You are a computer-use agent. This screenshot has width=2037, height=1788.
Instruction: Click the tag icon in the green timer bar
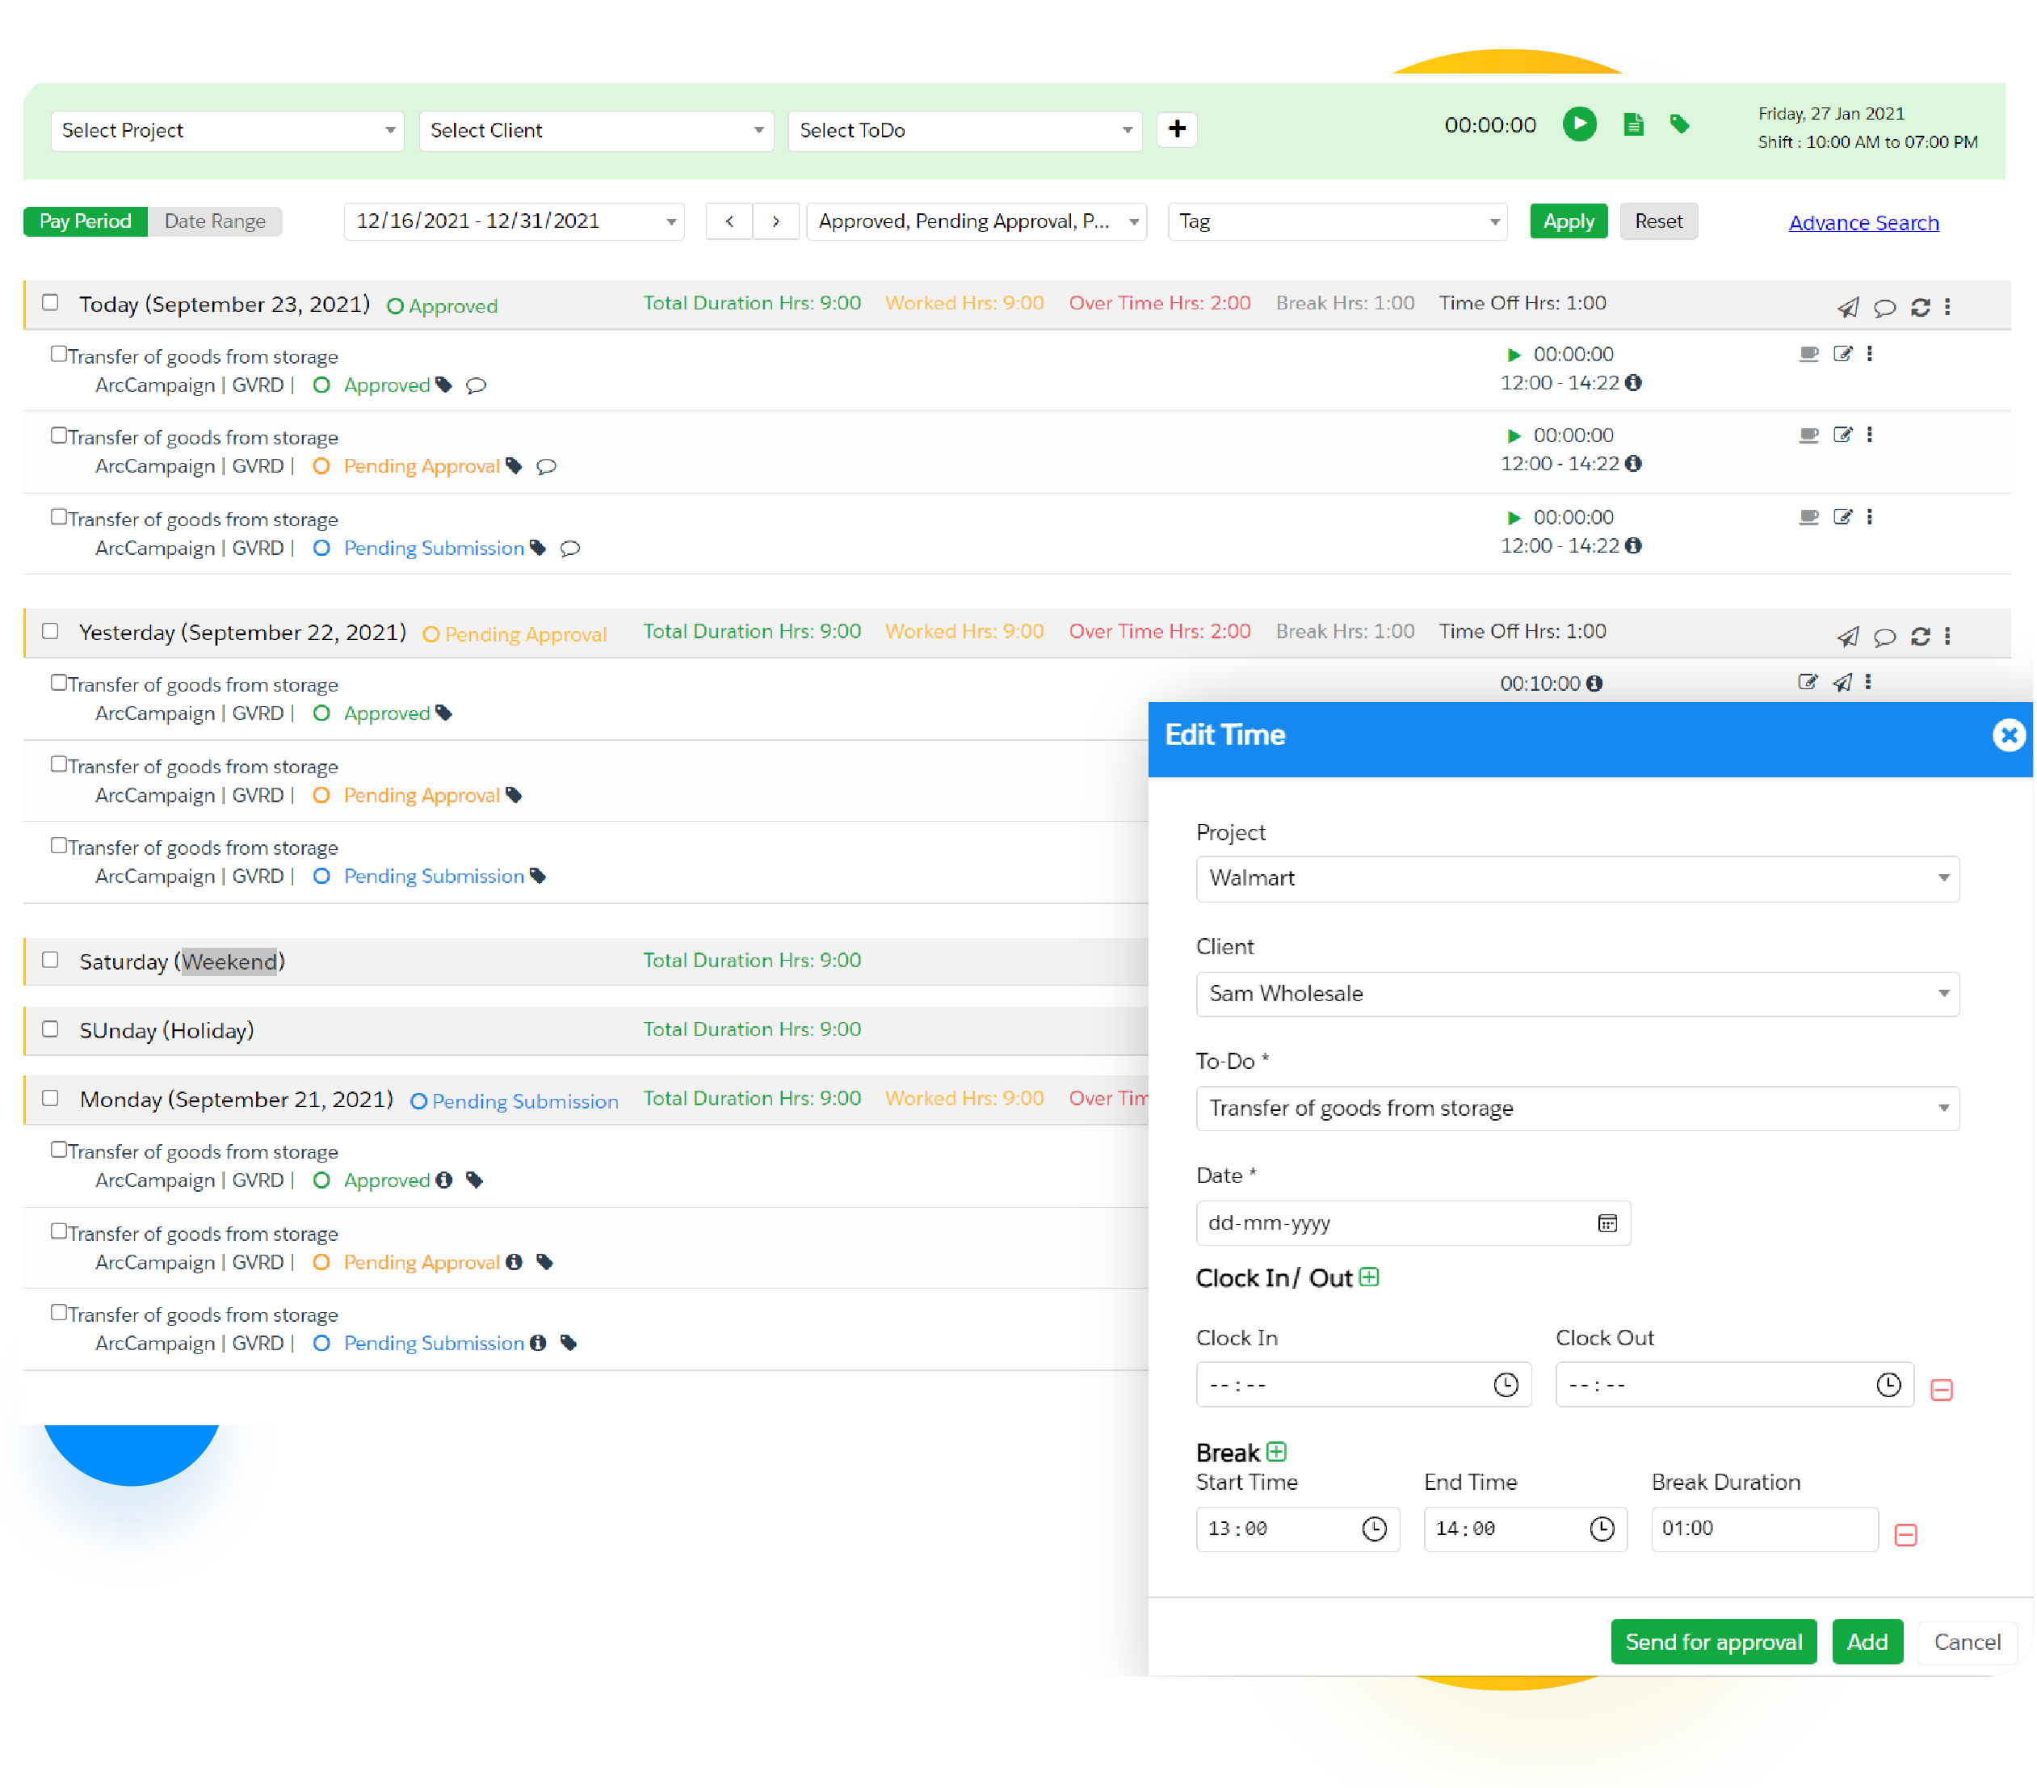[1682, 124]
